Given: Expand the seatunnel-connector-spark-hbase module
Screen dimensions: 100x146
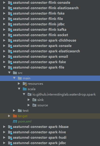Looking at the screenshot, I should (x=4, y=127).
